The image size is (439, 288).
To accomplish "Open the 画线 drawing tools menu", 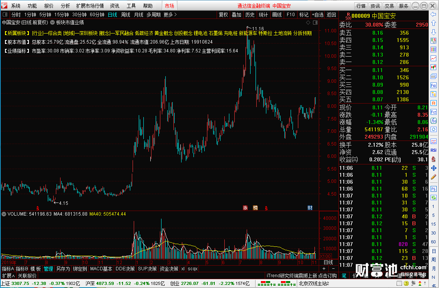I will (277, 15).
